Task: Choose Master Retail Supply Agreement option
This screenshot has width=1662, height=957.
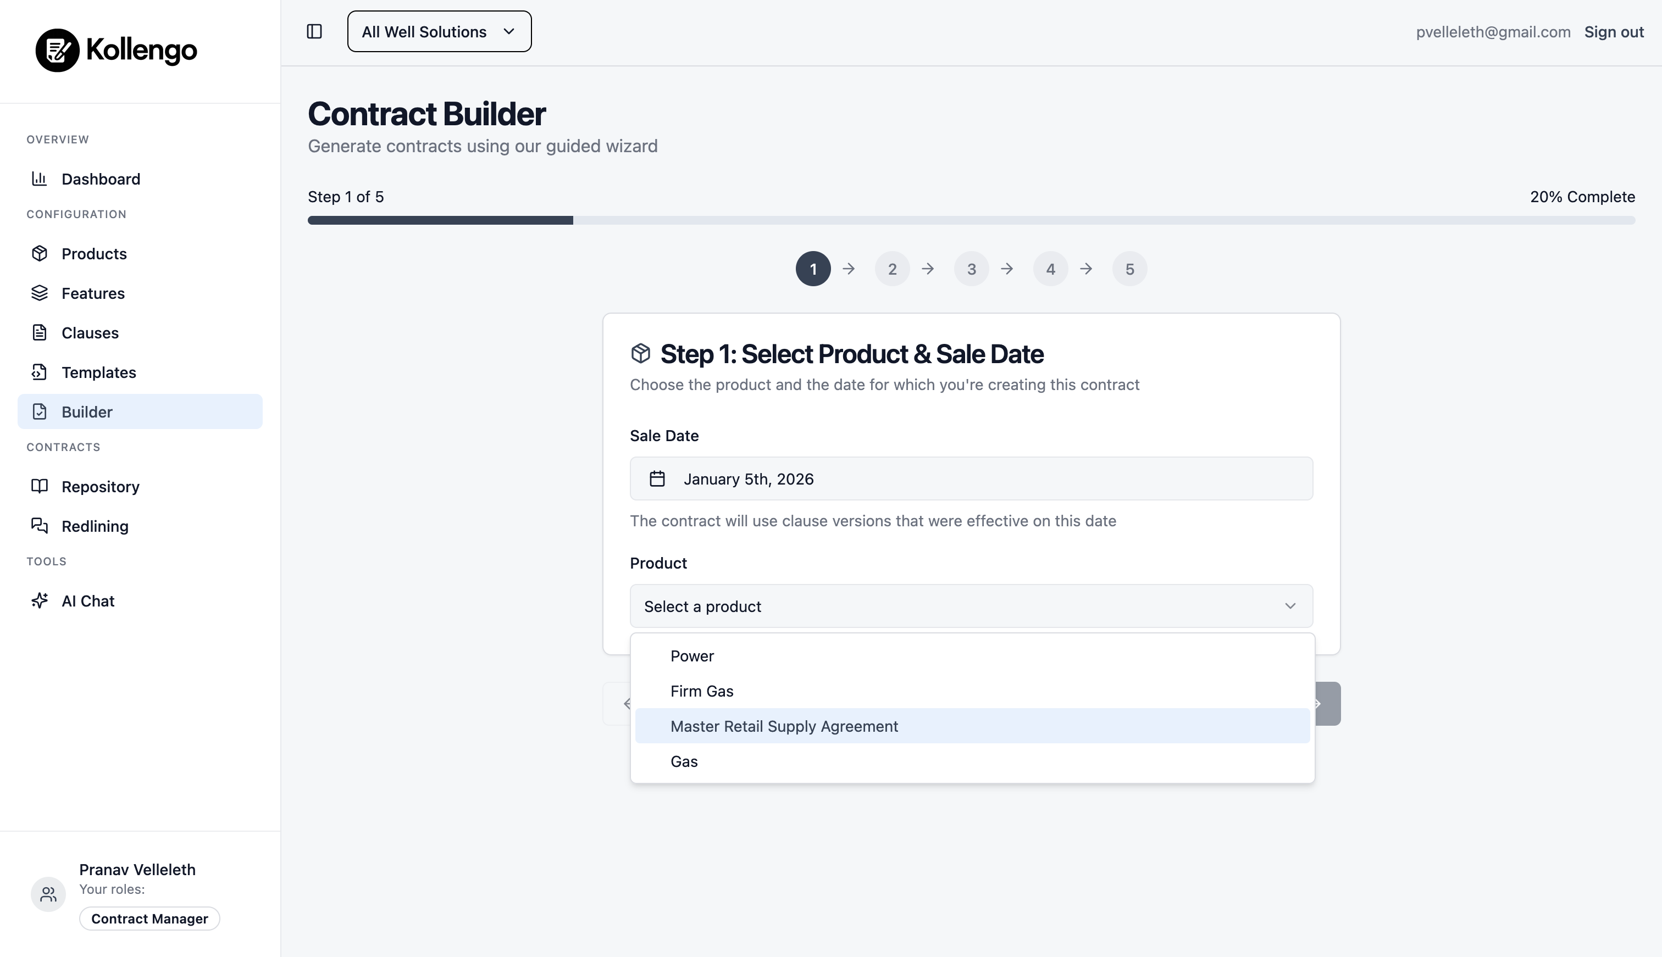Action: (784, 726)
